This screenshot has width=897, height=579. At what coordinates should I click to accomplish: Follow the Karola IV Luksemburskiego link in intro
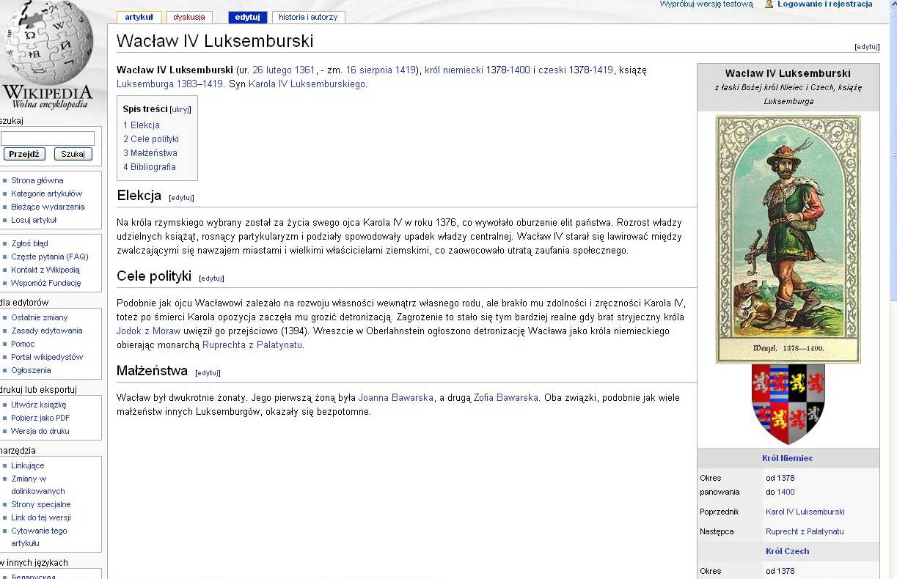[x=307, y=84]
